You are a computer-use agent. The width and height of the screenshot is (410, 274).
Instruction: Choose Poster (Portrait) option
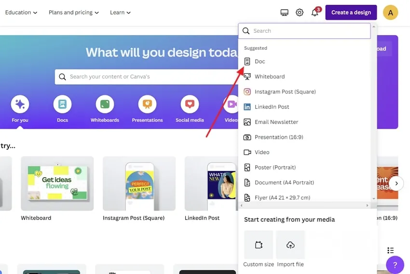[x=304, y=167]
